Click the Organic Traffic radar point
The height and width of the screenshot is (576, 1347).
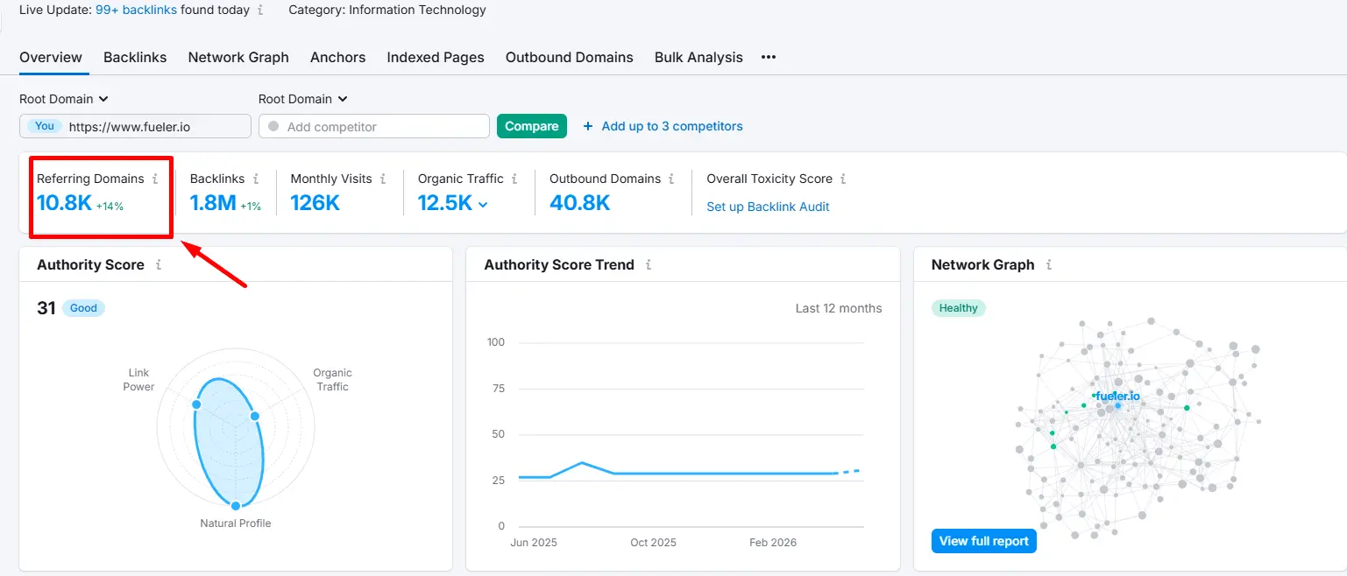coord(254,416)
